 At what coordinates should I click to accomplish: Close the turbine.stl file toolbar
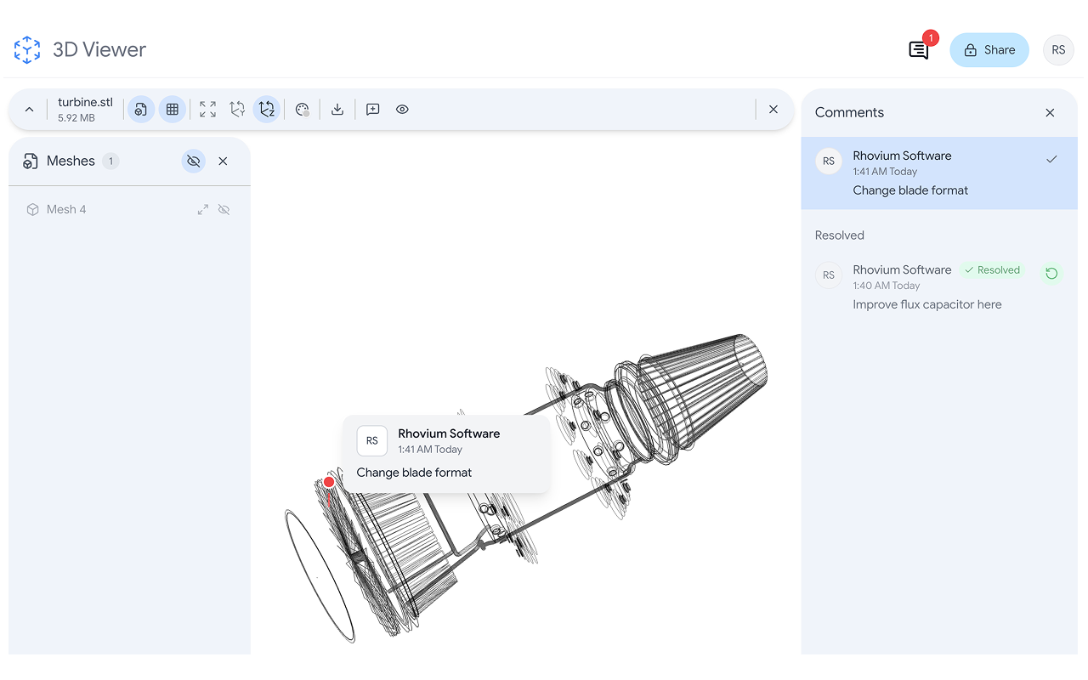773,110
